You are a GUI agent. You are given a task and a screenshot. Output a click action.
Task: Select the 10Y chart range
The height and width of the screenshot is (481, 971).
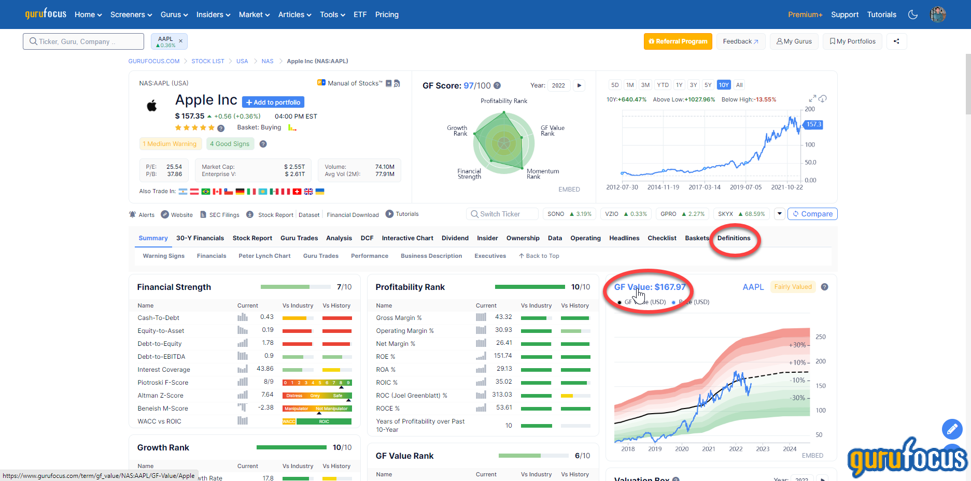coord(724,85)
